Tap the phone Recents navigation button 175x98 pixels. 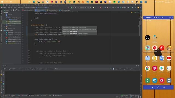[164, 87]
